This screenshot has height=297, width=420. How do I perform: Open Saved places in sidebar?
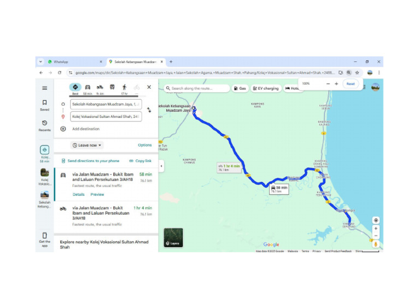(45, 105)
